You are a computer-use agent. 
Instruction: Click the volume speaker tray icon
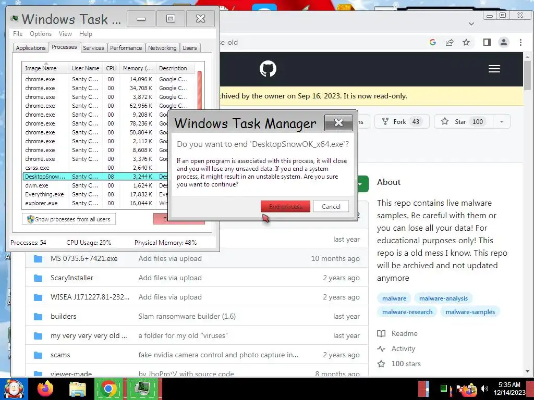point(484,389)
